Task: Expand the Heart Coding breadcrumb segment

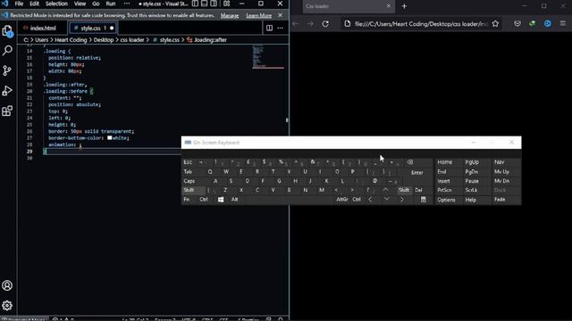Action: tap(71, 40)
